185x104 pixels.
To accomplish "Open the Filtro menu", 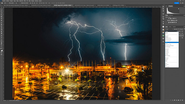I will pyautogui.click(x=25, y=1).
